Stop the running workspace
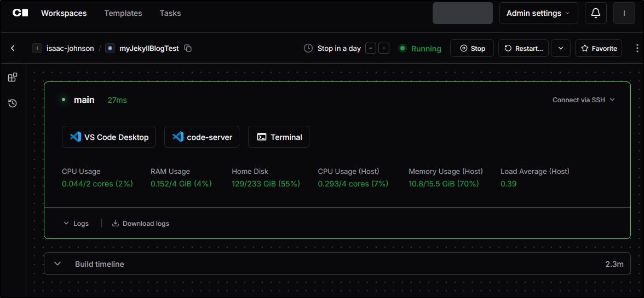Screen dimensions: 644x298 pos(472,48)
